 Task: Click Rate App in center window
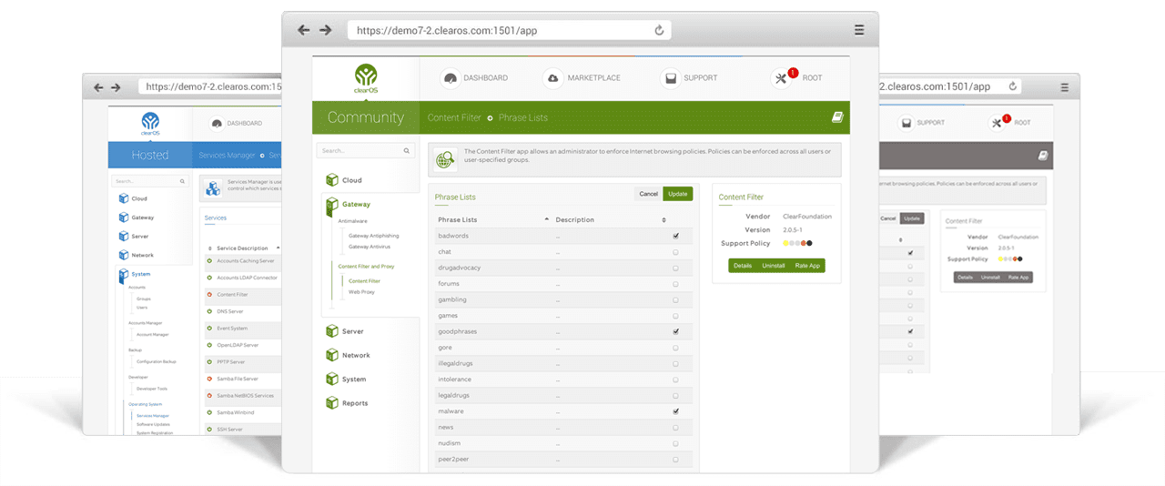point(807,265)
